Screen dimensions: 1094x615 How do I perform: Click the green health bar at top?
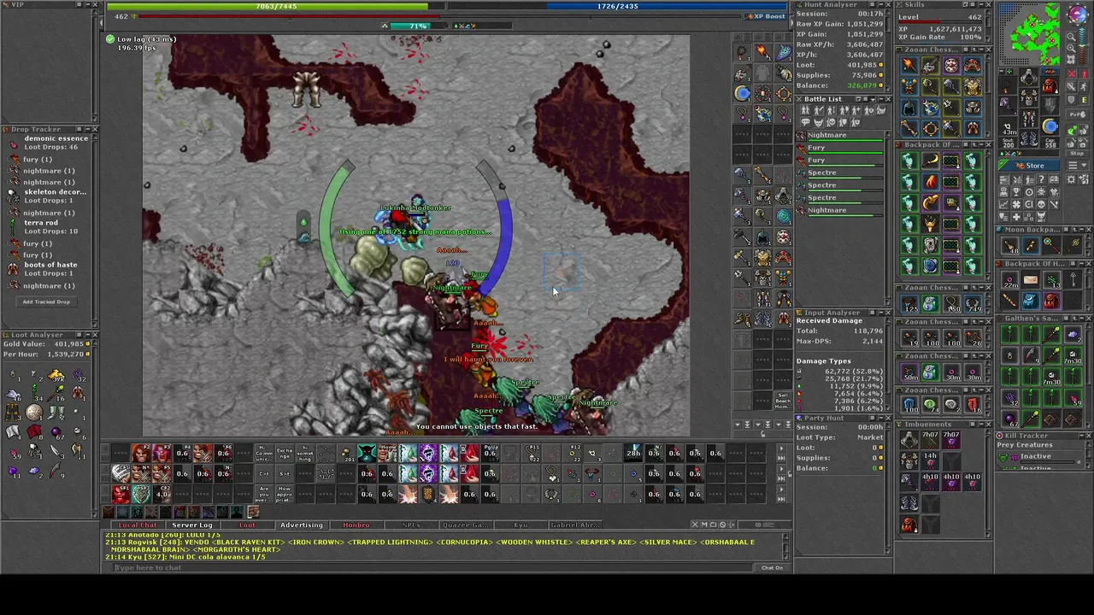pyautogui.click(x=275, y=6)
